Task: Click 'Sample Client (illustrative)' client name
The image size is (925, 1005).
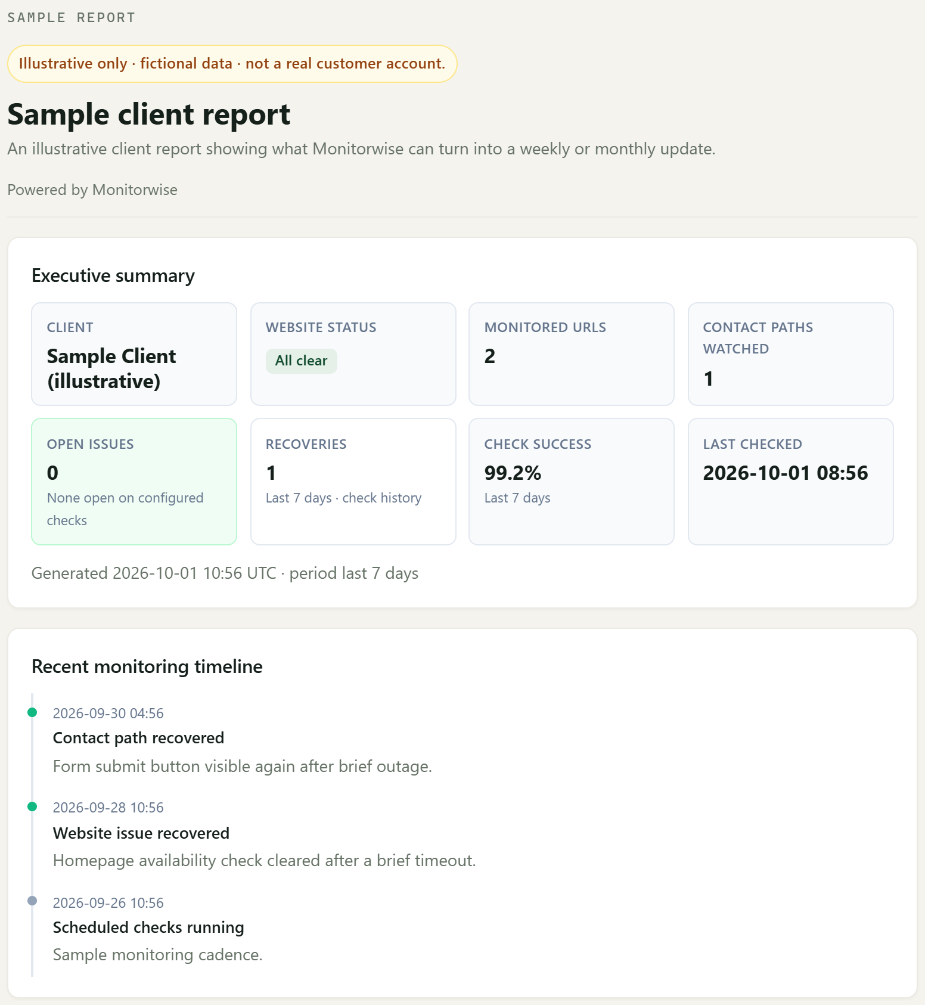Action: 111,368
